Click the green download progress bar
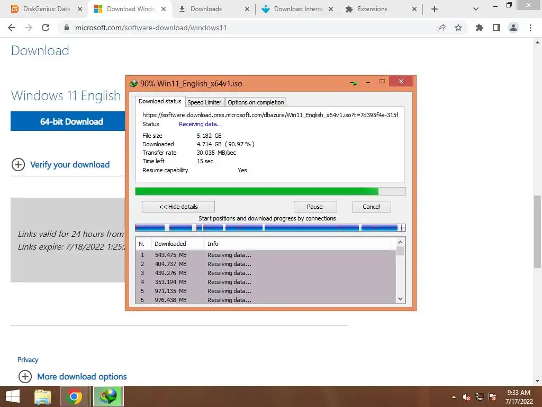Viewport: 542px width, 407px height. (270, 191)
